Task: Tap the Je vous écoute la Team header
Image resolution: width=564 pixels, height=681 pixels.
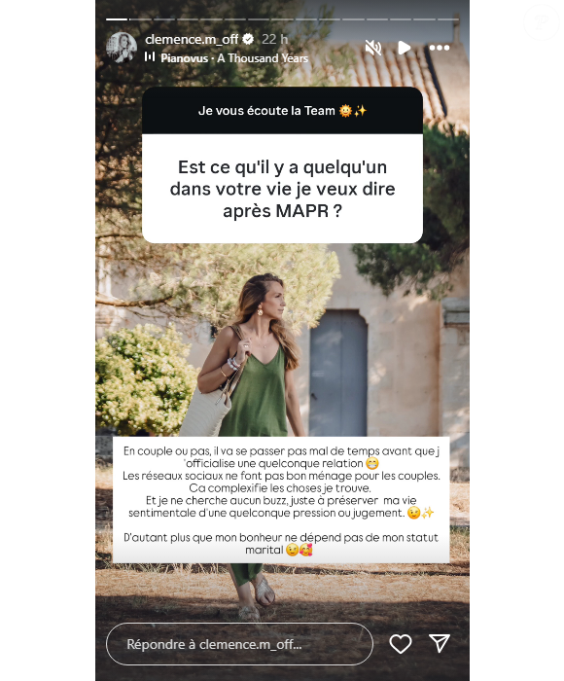Action: click(282, 110)
